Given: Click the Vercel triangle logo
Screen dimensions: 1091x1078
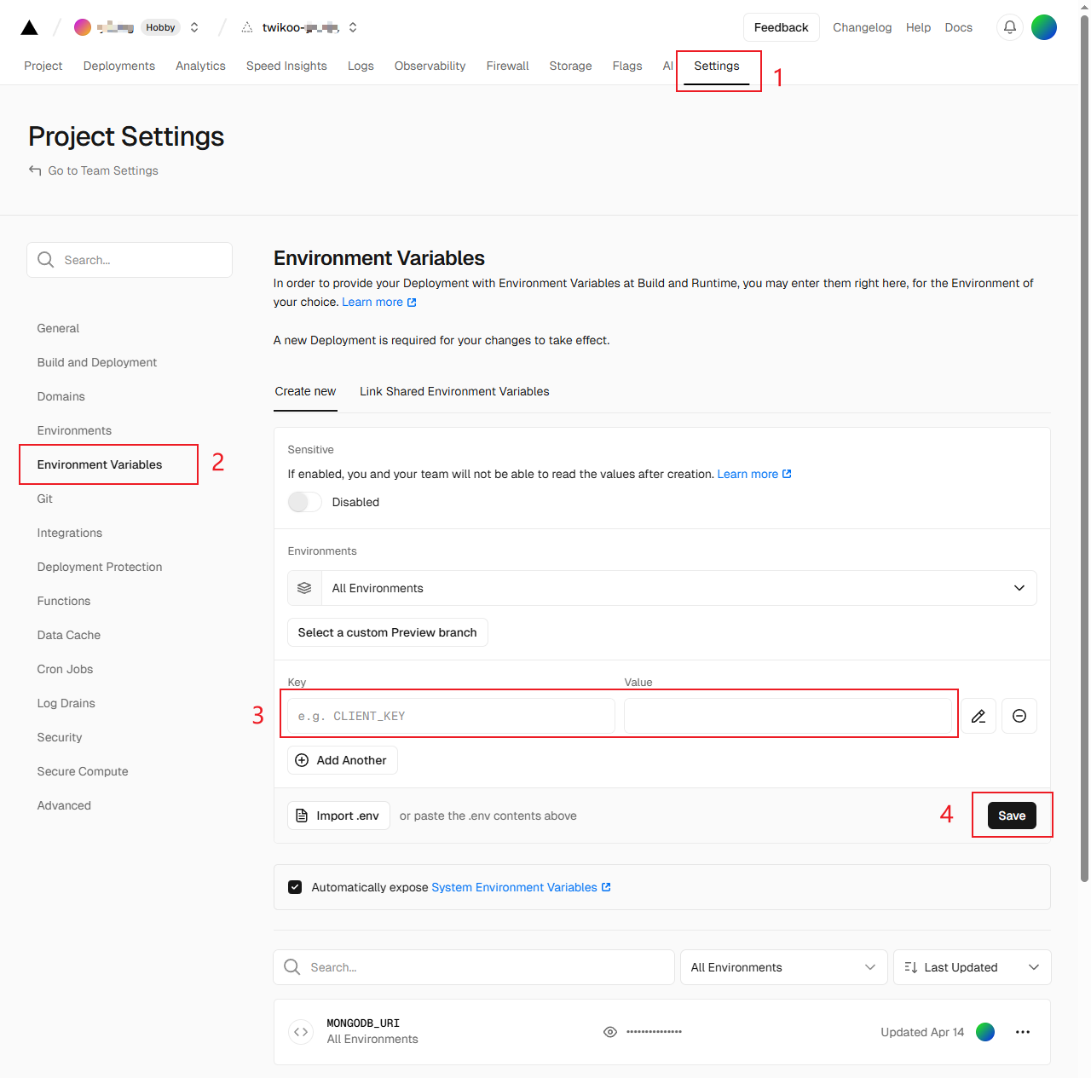Looking at the screenshot, I should click(29, 27).
